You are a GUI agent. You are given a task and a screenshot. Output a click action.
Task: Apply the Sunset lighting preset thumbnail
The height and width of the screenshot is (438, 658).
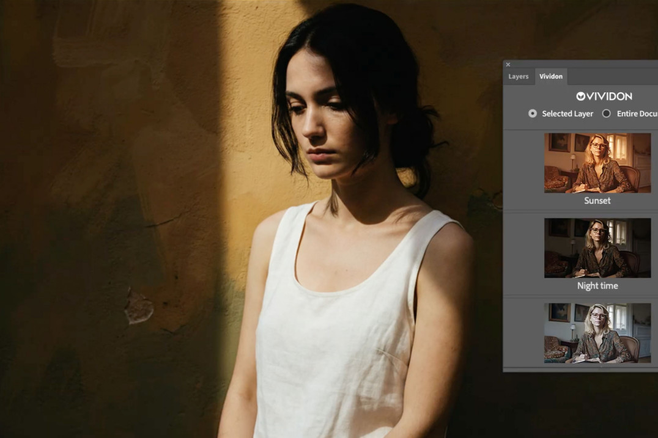597,163
